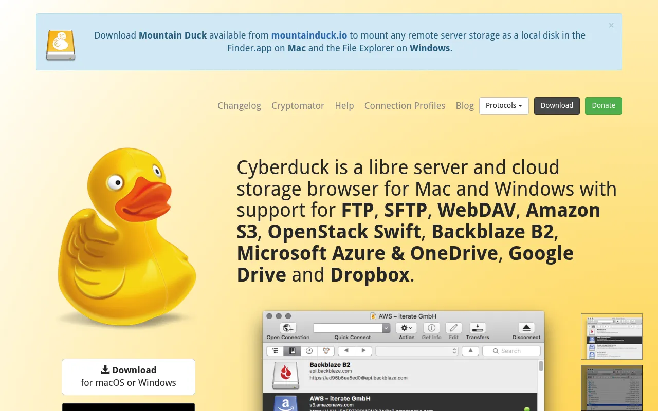Screen dimensions: 658x411
Task: Click the large Cyberduck duck logo
Action: (x=126, y=236)
